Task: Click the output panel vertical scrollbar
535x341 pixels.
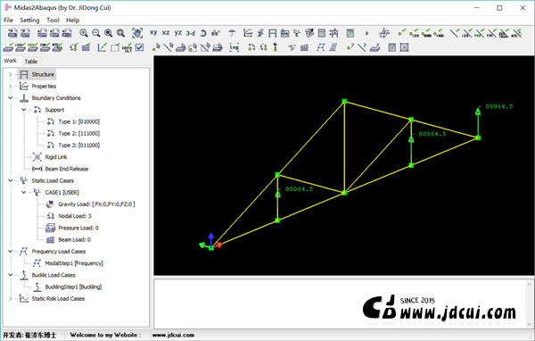Action: 530,304
